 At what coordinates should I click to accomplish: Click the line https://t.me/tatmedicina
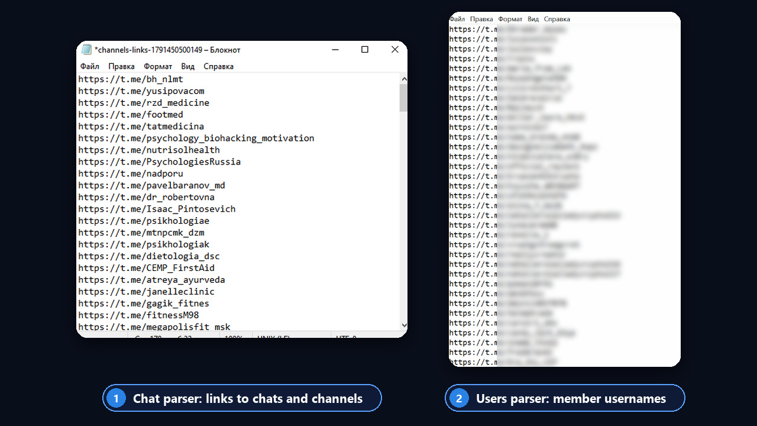point(141,127)
